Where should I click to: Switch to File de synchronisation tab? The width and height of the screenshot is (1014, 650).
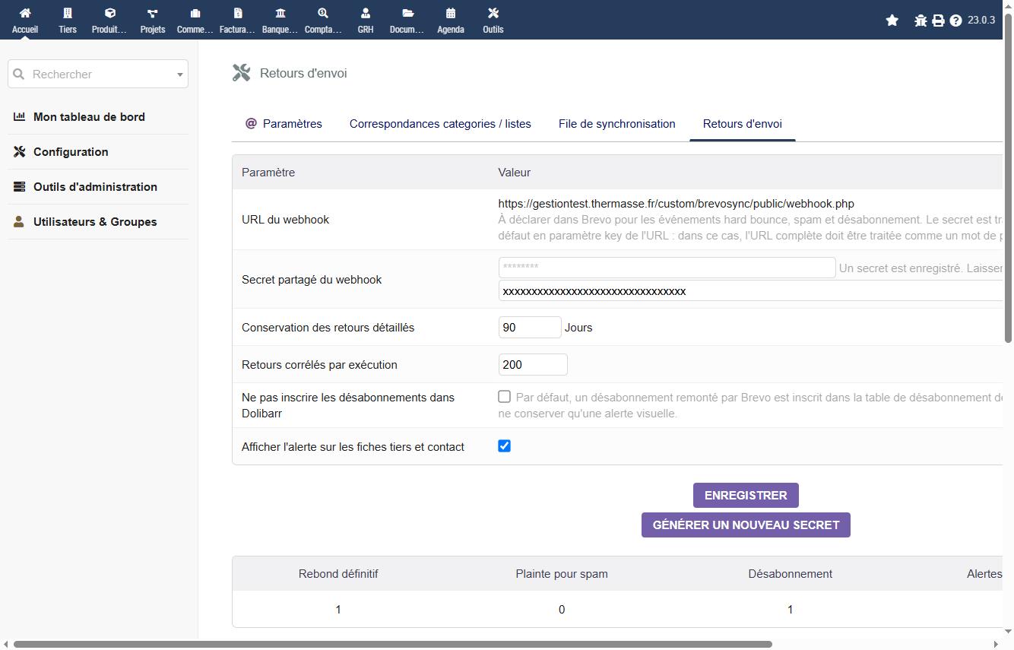[616, 124]
